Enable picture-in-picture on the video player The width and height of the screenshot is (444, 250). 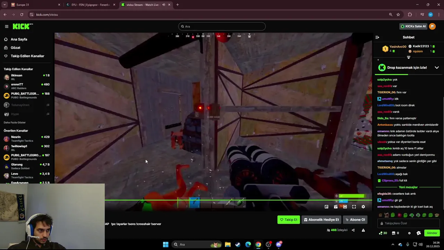point(326,207)
